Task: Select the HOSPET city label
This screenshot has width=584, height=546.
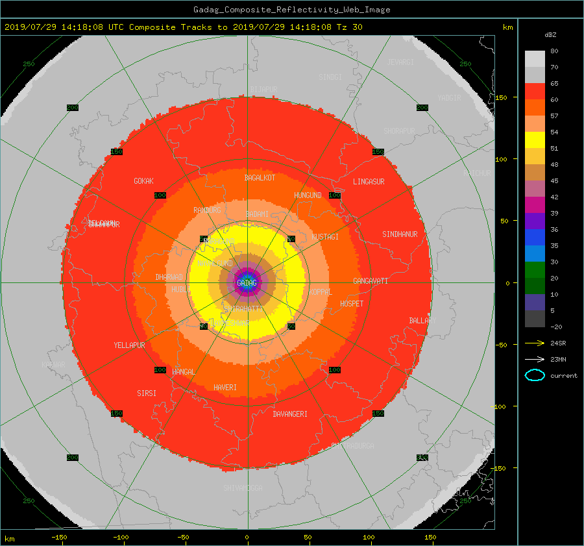Action: pyautogui.click(x=352, y=304)
